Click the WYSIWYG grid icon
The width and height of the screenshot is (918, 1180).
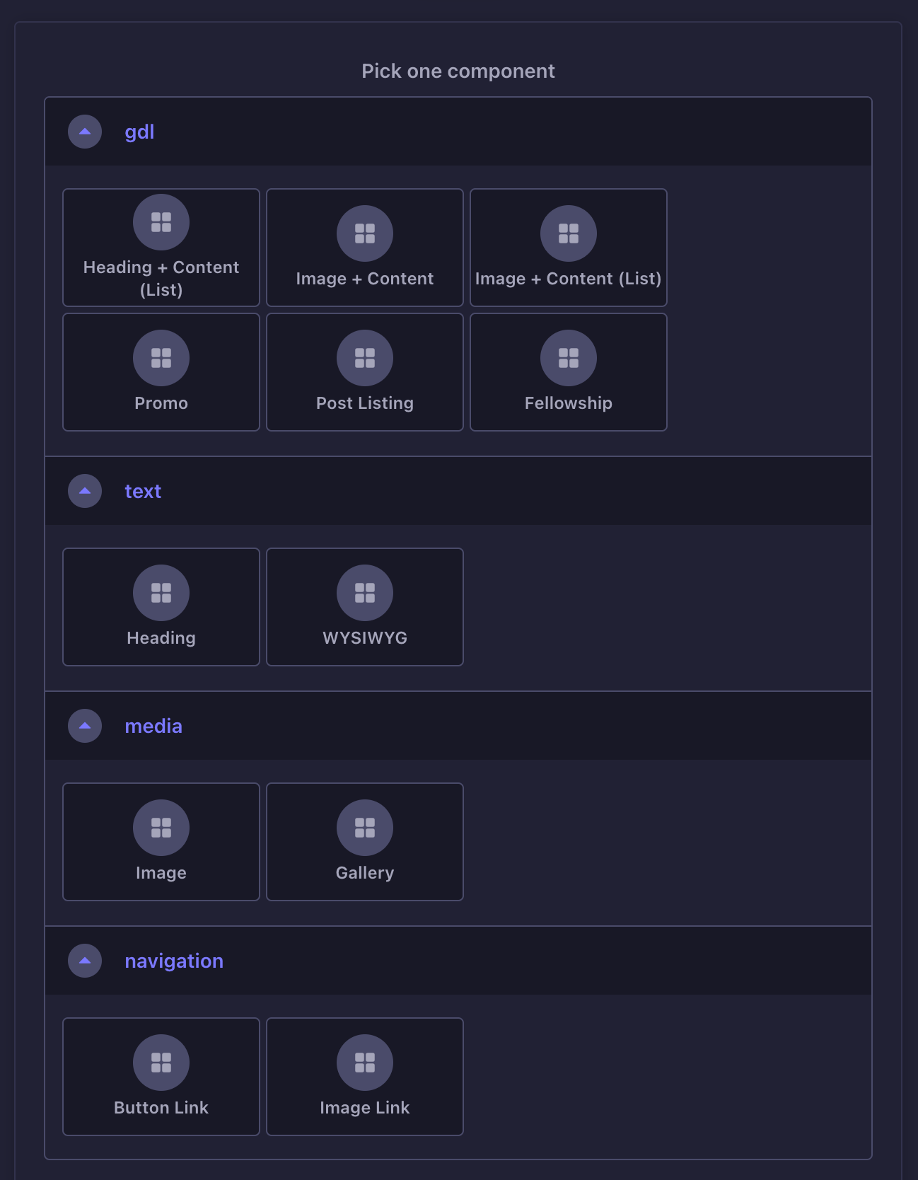coord(364,593)
